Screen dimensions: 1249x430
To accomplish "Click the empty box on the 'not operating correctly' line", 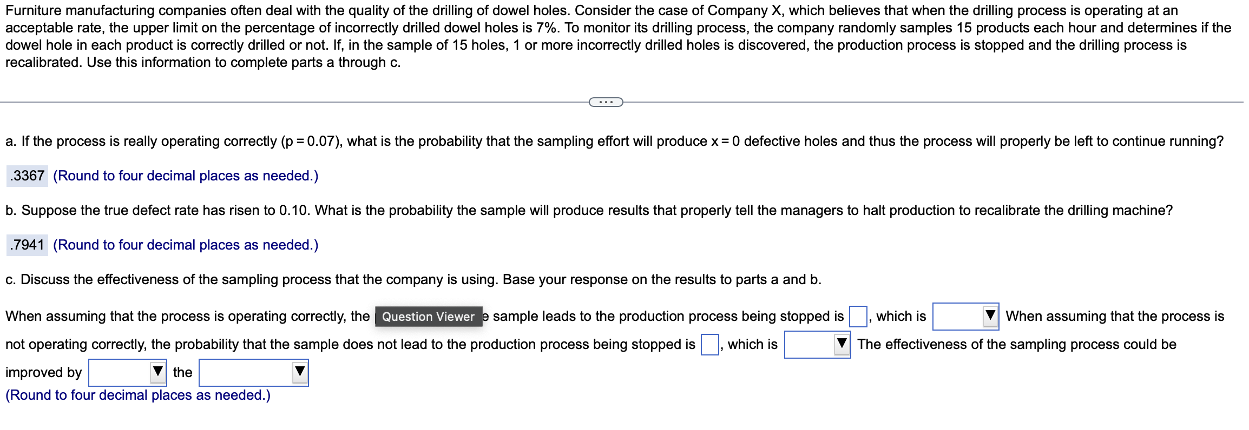I will (709, 345).
